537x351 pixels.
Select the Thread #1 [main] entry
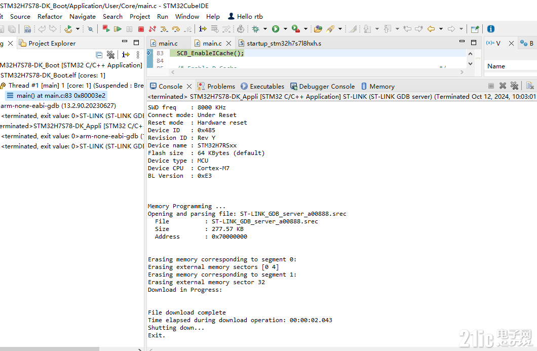pyautogui.click(x=72, y=85)
